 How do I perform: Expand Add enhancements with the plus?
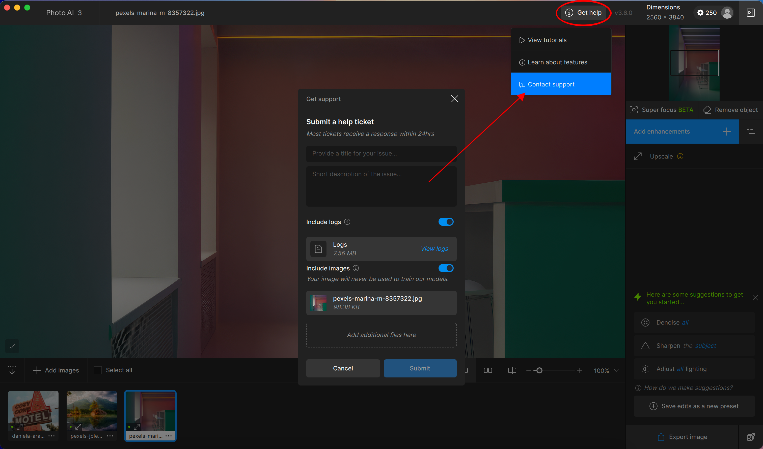(726, 132)
